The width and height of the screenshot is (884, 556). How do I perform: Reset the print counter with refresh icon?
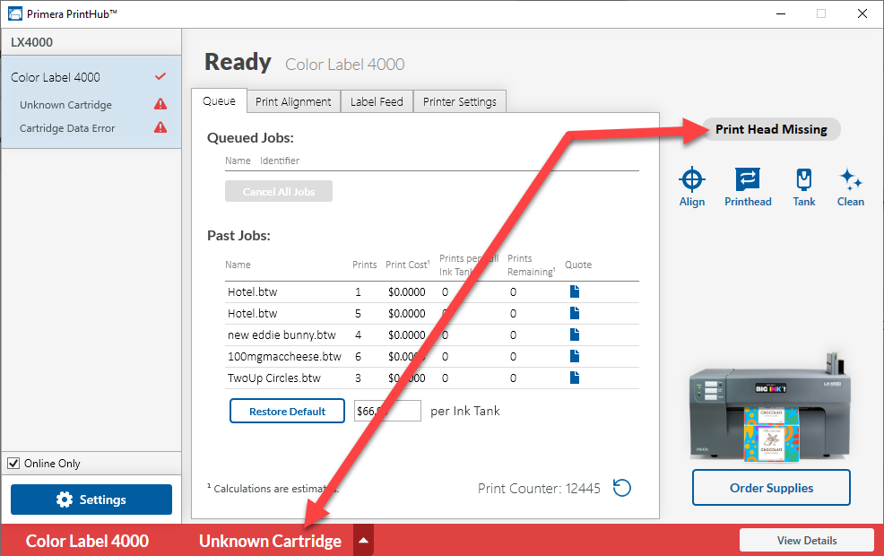[622, 488]
